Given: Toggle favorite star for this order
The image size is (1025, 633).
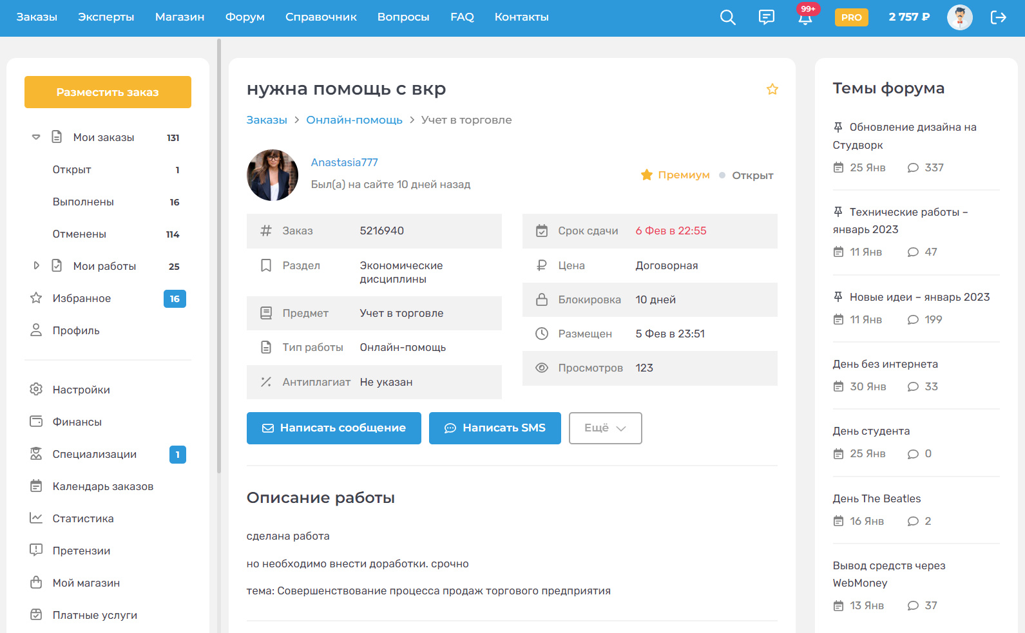Looking at the screenshot, I should pyautogui.click(x=772, y=90).
